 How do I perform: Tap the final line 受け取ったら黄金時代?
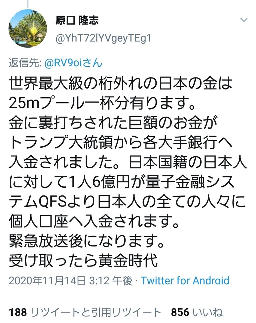(x=83, y=261)
